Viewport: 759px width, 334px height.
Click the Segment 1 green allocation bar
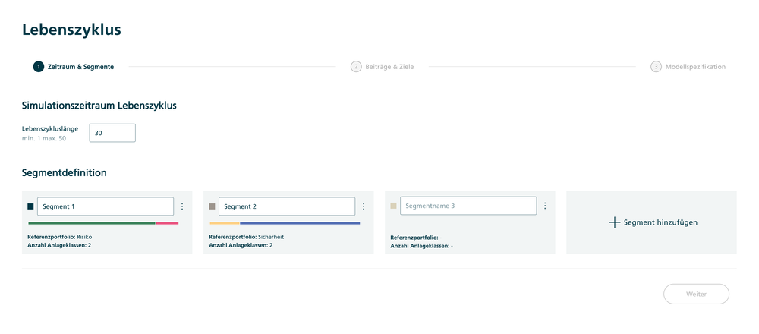click(91, 223)
